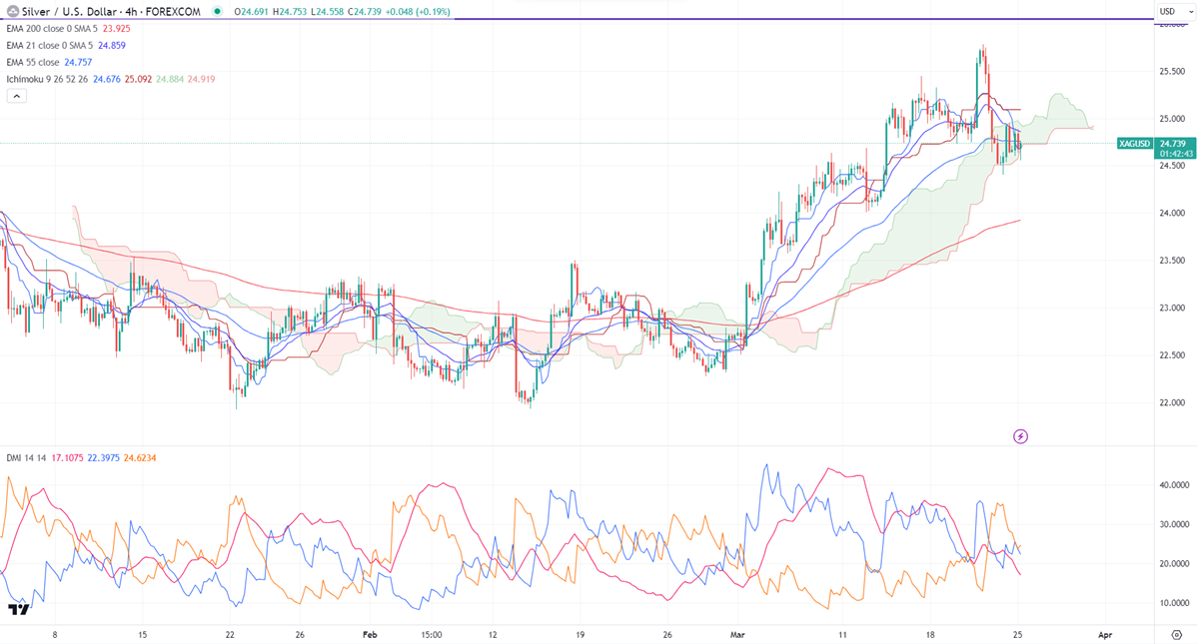
Task: Click the change value +0.048 (+0.19%)
Action: pos(419,11)
